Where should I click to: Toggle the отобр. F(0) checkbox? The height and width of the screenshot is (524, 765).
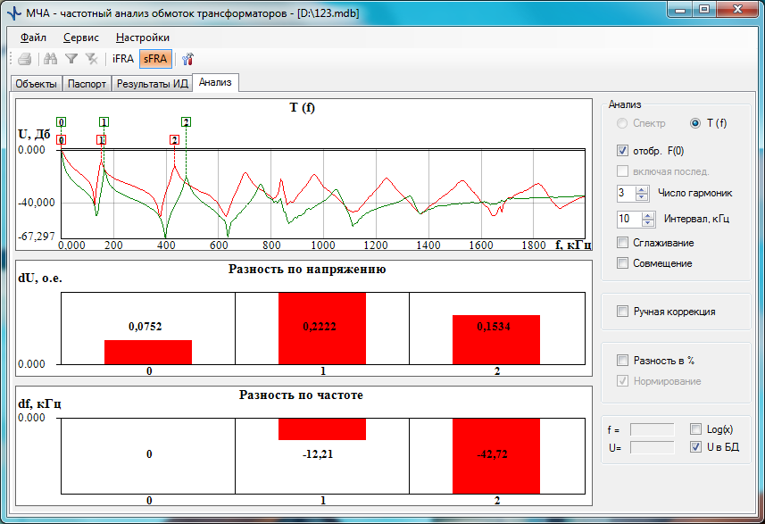(623, 150)
